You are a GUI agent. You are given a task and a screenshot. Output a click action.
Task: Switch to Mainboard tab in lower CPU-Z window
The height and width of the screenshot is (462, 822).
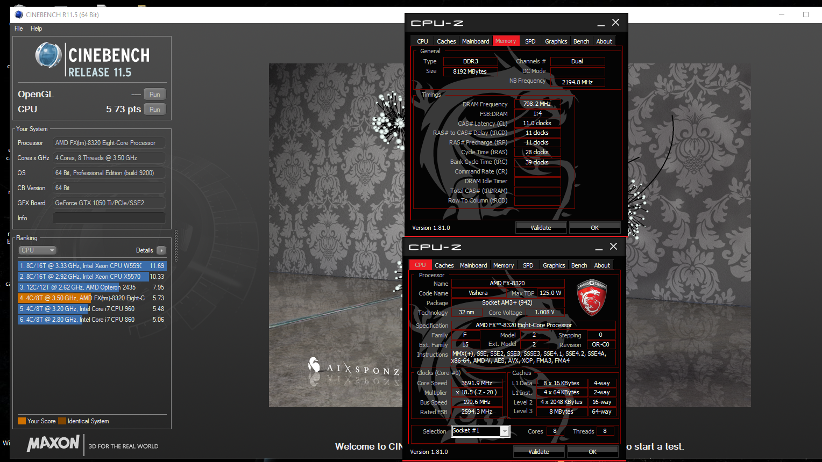click(x=473, y=265)
